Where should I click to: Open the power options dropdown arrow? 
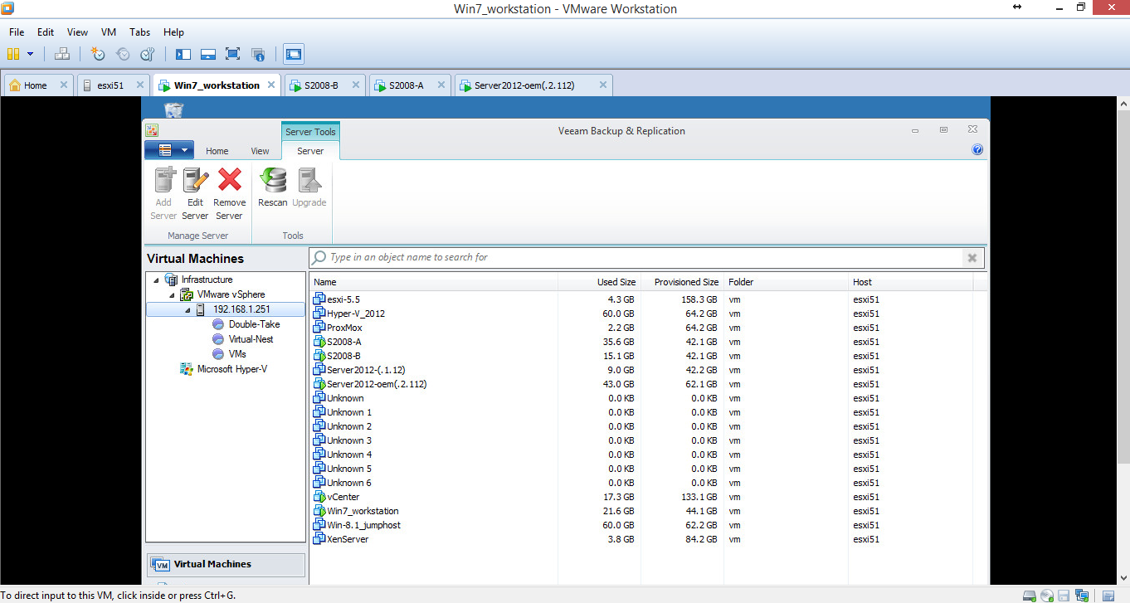pyautogui.click(x=31, y=54)
